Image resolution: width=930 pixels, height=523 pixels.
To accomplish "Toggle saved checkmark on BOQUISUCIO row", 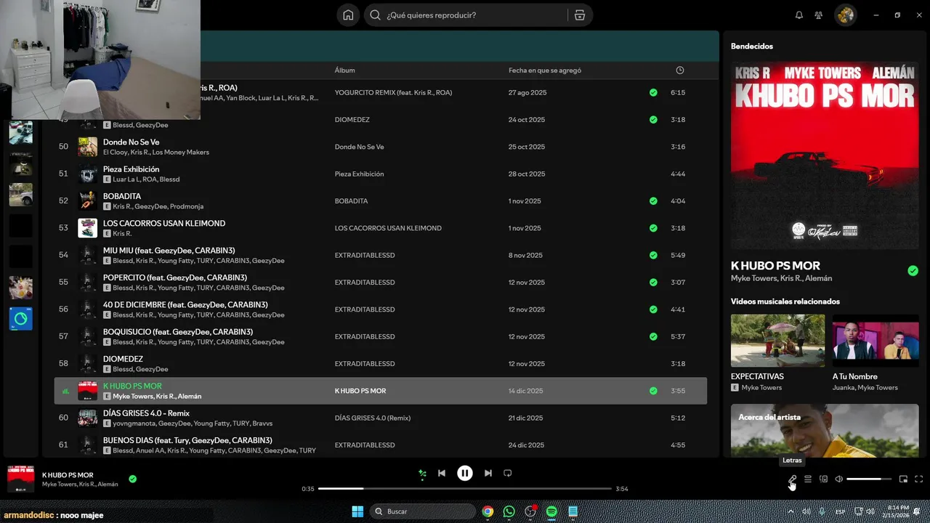I will coord(653,336).
